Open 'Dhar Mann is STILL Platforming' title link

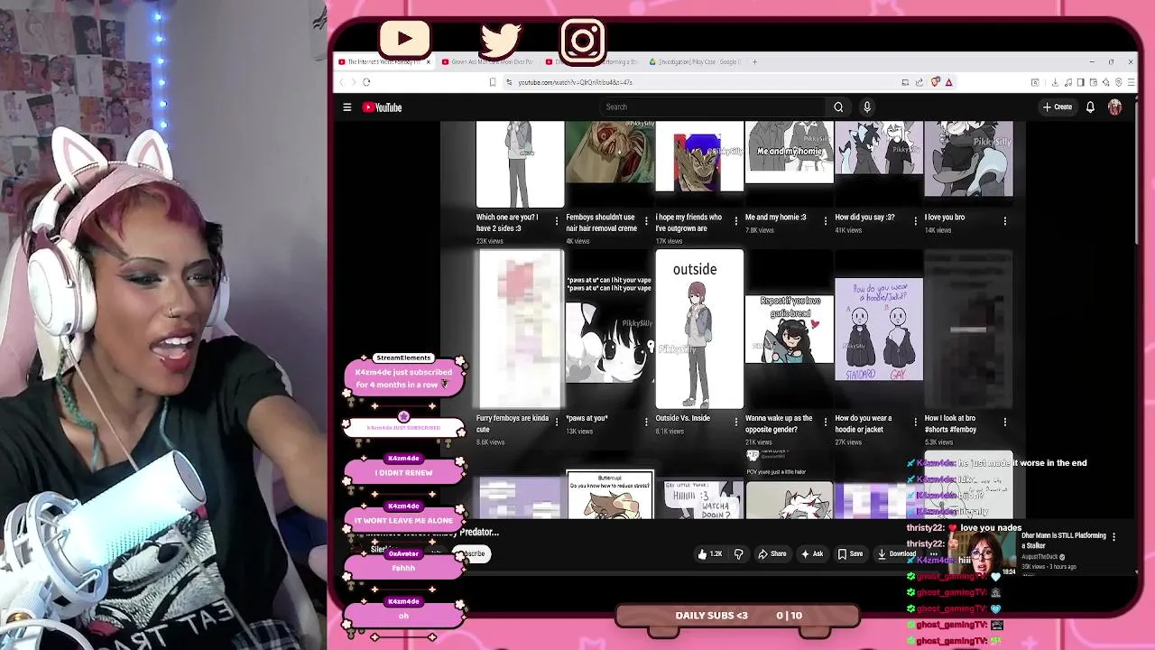pos(1064,540)
